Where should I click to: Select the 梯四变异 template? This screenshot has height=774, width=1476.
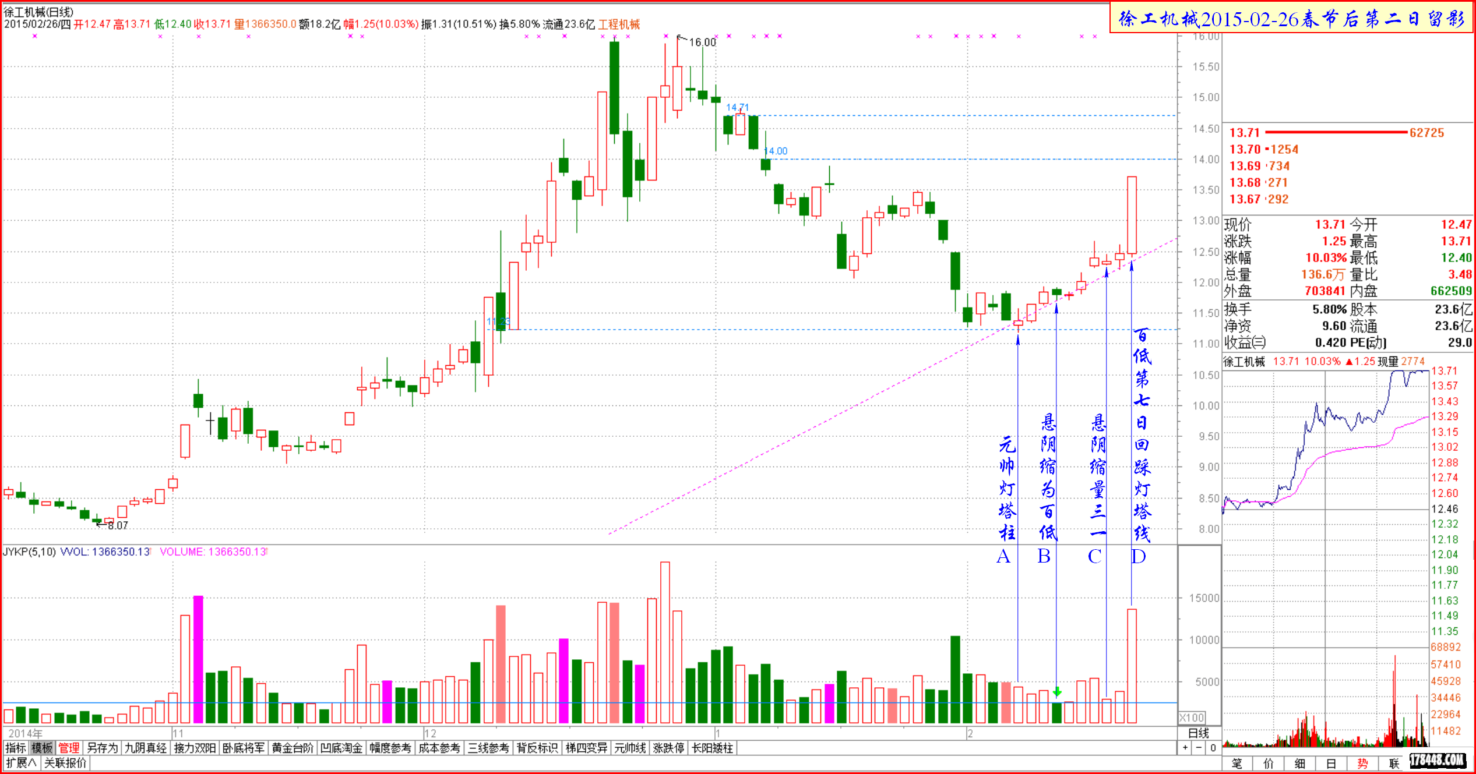point(586,748)
